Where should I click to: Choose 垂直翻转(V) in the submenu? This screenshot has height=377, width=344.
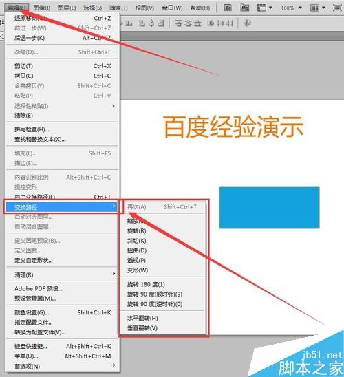coord(162,328)
